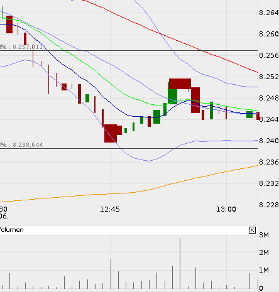Select the large red candle at 12:45

[x=111, y=134]
